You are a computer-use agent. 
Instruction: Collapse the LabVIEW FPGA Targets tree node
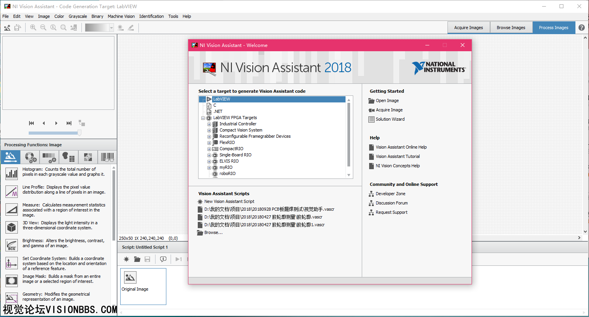(x=203, y=118)
